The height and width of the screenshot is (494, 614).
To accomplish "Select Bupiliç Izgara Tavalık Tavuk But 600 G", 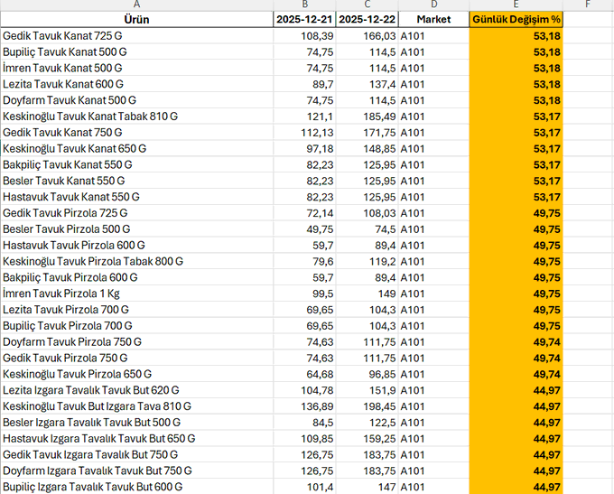I will pyautogui.click(x=92, y=487).
